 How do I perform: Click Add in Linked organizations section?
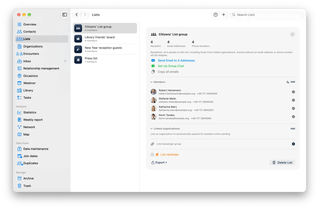(x=293, y=129)
